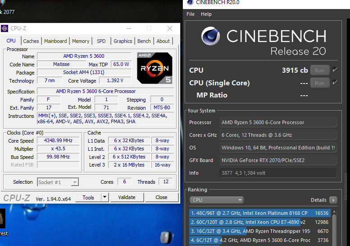Click the Cores value 6
350x246 pixels.
125,181
